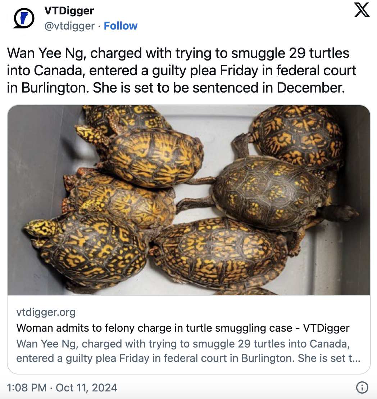This screenshot has height=399, width=377.
Task: Open 'Woman admits to felony charge' headline
Action: click(155, 328)
